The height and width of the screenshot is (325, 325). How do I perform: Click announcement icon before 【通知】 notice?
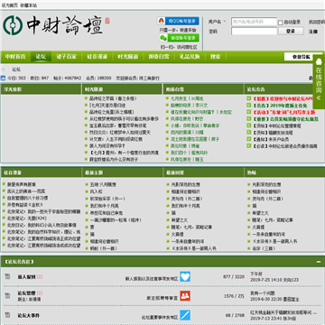[249, 139]
